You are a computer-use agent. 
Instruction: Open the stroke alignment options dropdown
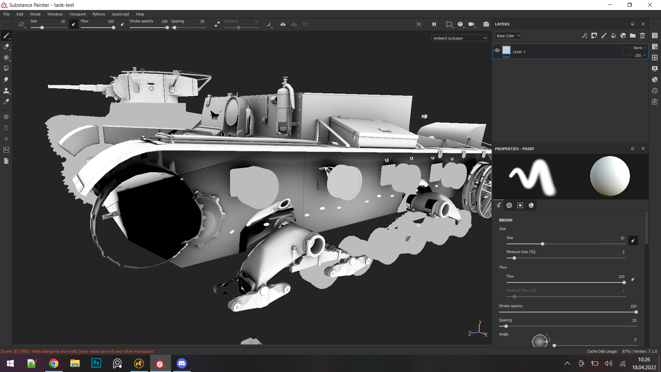click(x=269, y=24)
